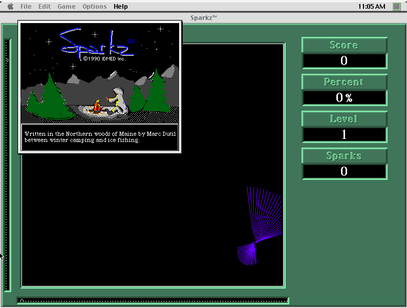This screenshot has width=407, height=308.
Task: Click the 0 % percent value
Action: pos(344,98)
